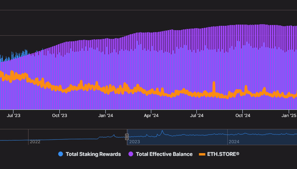Click the Apr '24 axis label
The image size is (297, 169).
[151, 115]
